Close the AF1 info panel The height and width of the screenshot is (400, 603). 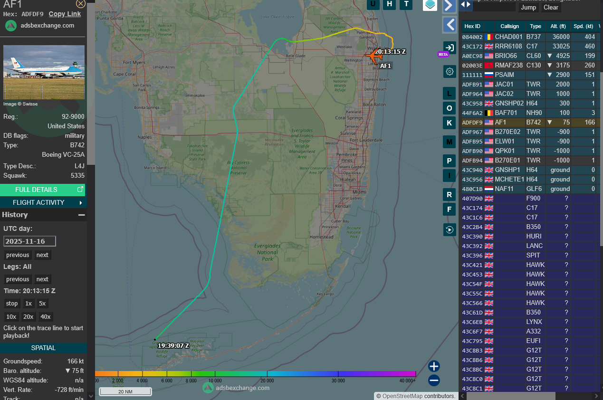(81, 4)
